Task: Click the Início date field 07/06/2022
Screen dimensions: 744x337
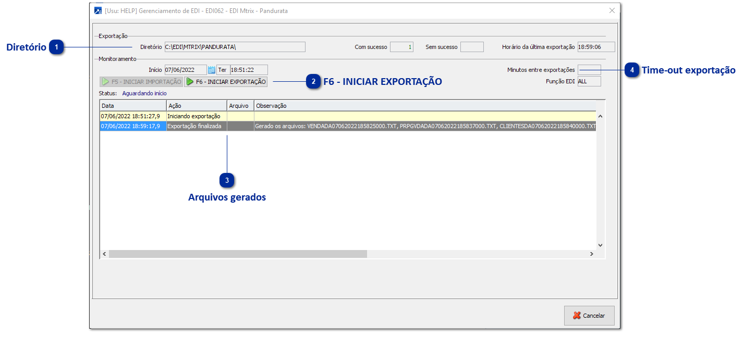Action: point(186,70)
